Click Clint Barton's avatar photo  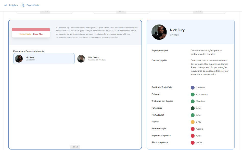(81, 59)
